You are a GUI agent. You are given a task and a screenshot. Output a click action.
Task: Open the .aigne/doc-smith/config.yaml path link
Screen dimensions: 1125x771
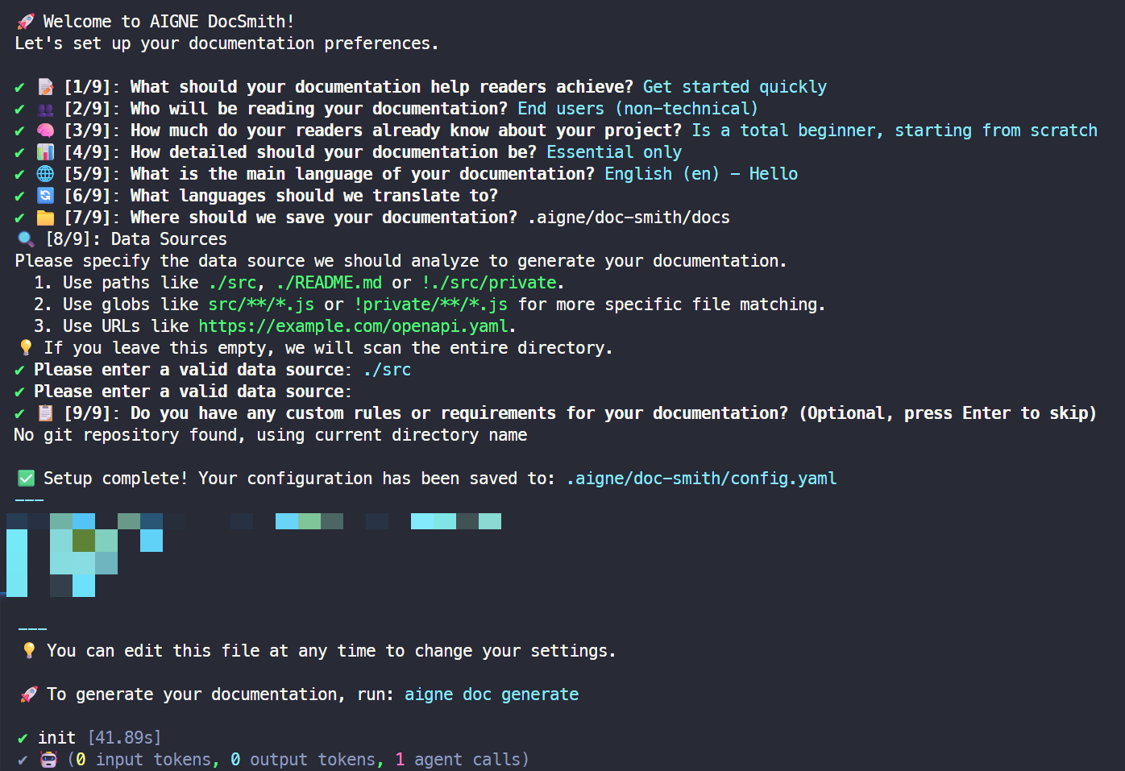pyautogui.click(x=701, y=479)
